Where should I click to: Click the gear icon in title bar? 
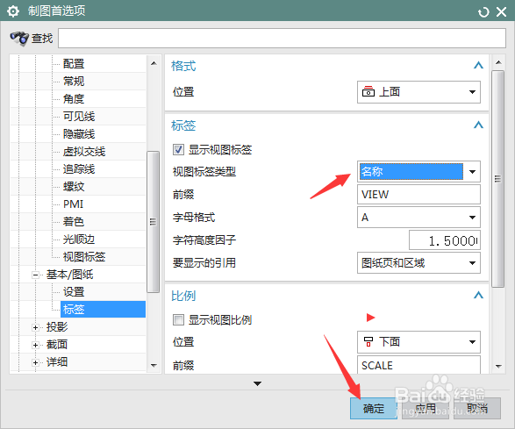click(x=13, y=11)
